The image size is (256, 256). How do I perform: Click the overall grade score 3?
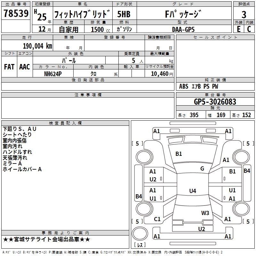click(244, 14)
